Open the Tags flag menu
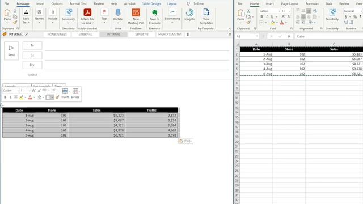Image resolution: width=363 pixels, height=204 pixels. coord(104,16)
